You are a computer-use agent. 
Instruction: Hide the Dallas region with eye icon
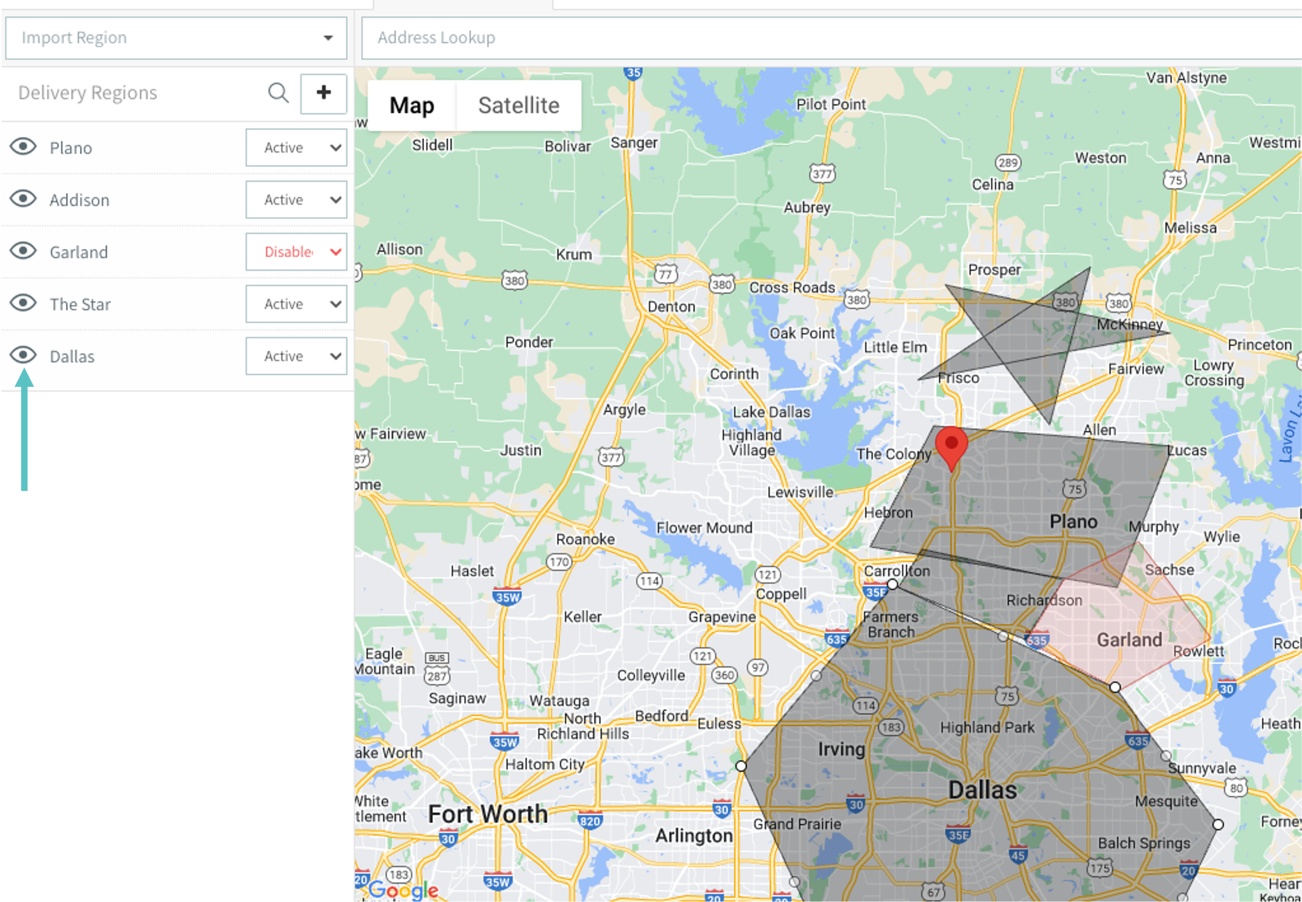click(x=23, y=355)
